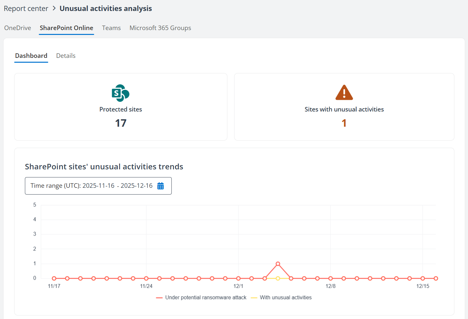Click the 'Protected sites' label

[121, 109]
